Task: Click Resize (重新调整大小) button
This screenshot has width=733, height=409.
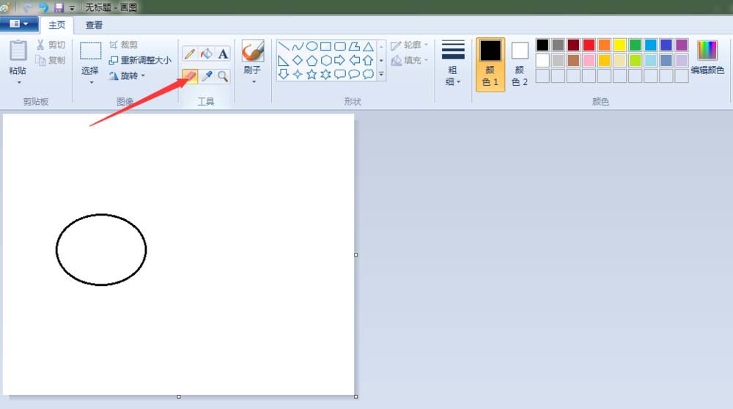Action: pyautogui.click(x=140, y=60)
